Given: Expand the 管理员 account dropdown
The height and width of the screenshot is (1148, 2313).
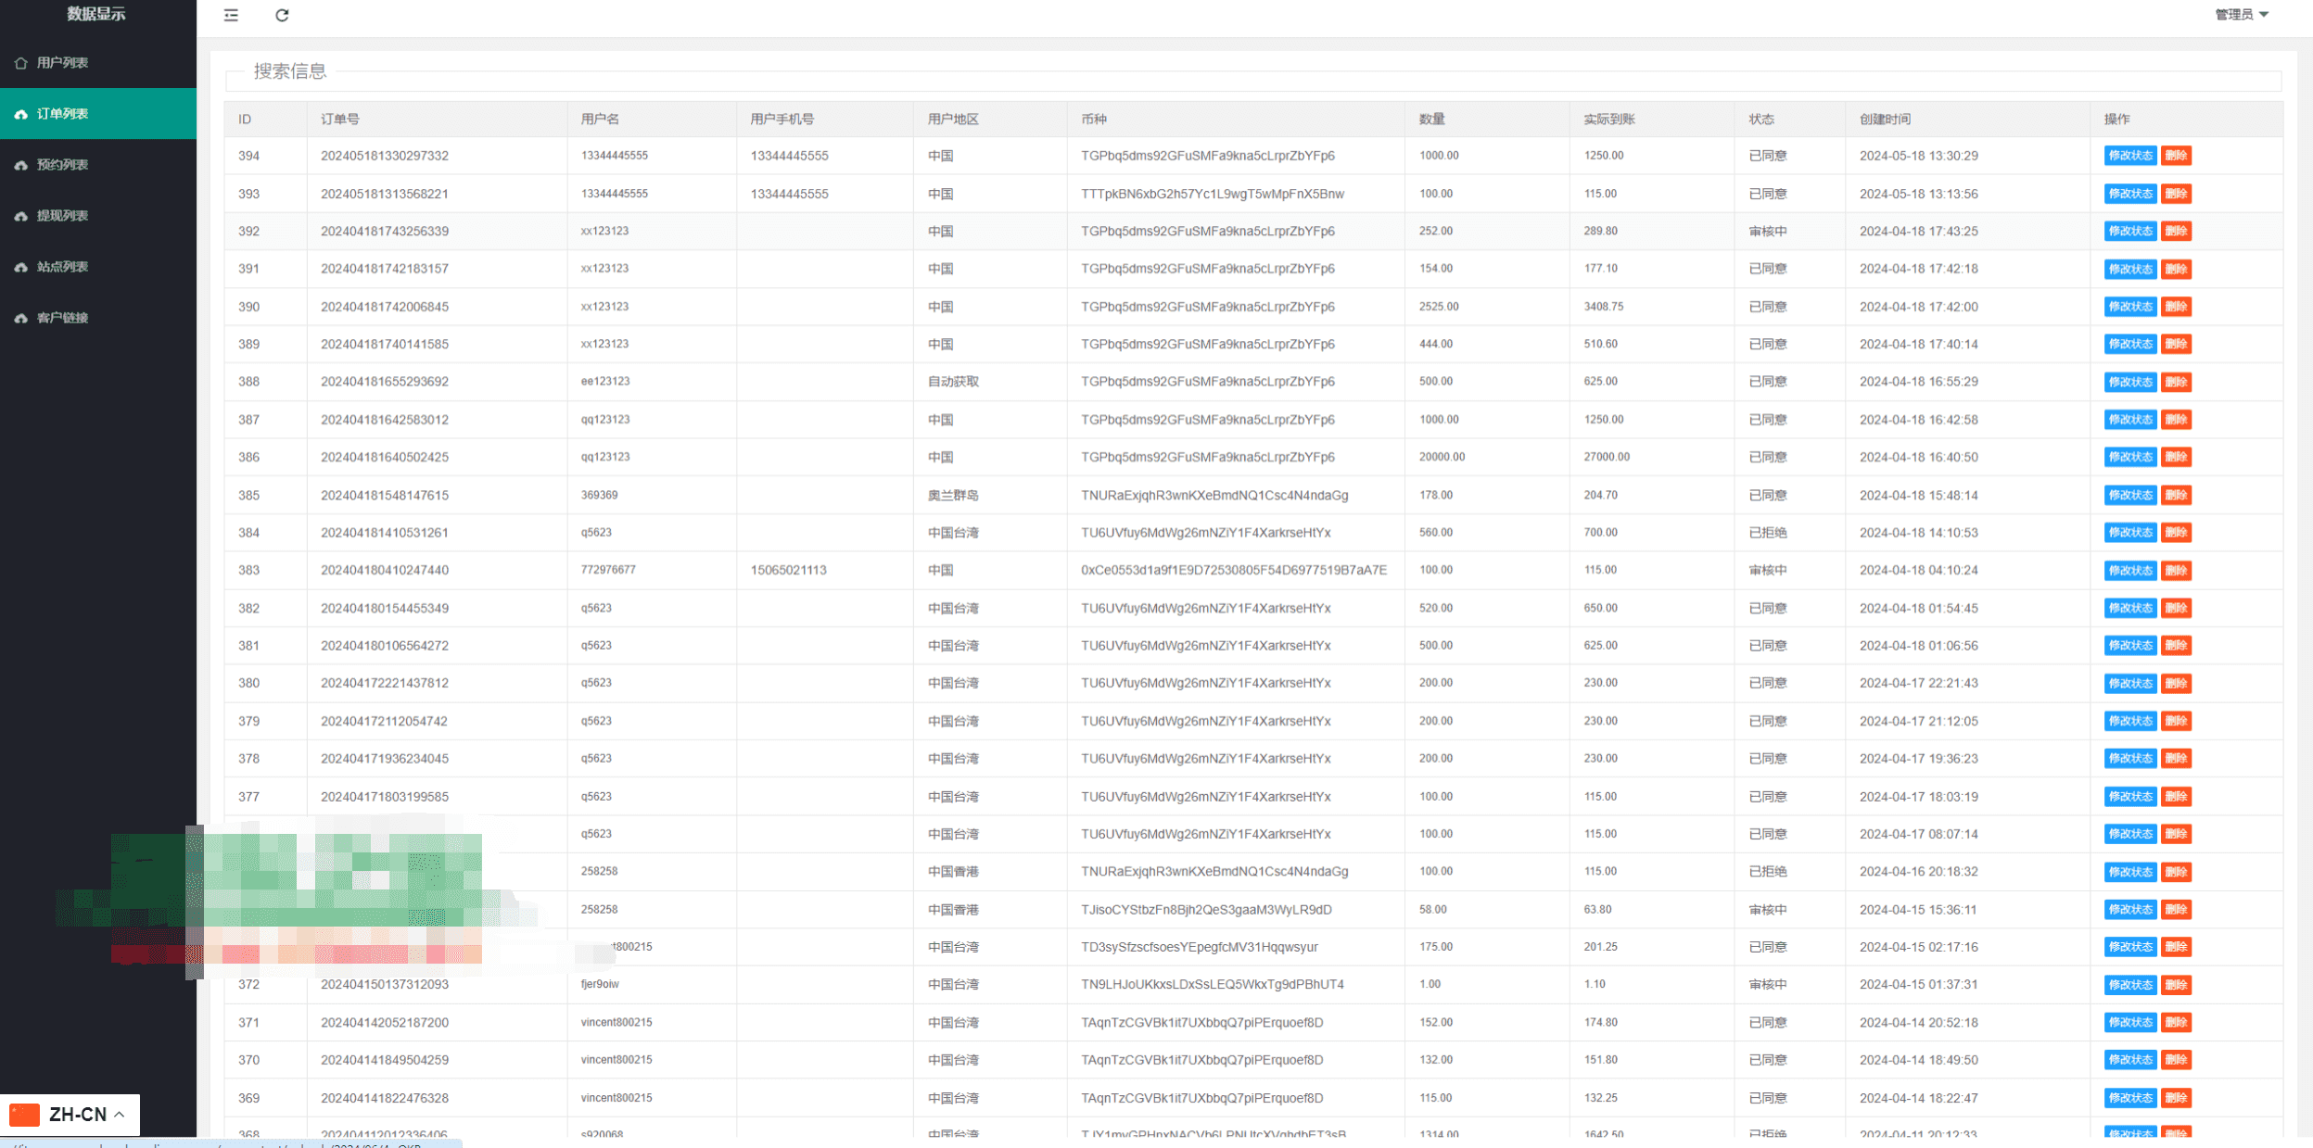Looking at the screenshot, I should (2242, 14).
